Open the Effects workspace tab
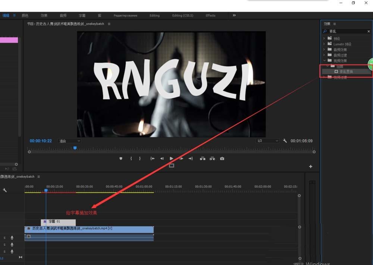 point(210,15)
